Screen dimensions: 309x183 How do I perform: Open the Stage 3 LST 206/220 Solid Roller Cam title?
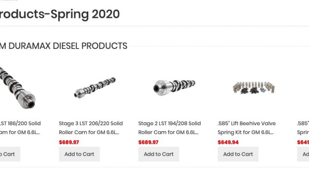coord(91,128)
